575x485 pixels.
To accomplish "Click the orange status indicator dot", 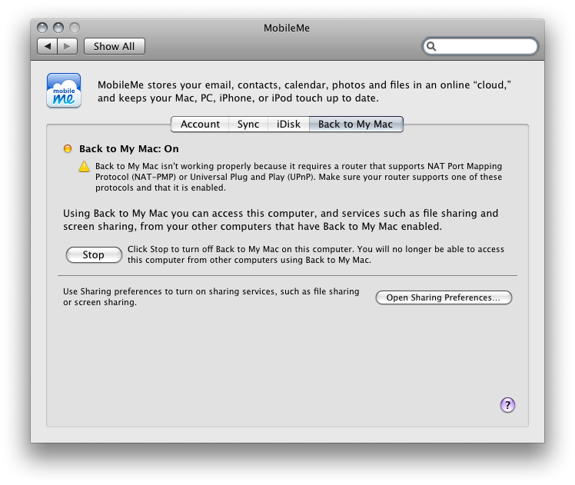I will point(68,148).
